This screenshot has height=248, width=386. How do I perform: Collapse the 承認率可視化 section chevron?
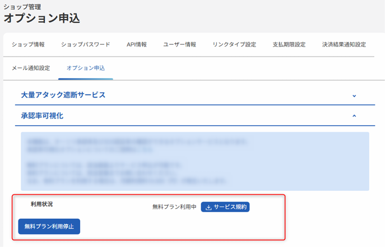coord(354,116)
